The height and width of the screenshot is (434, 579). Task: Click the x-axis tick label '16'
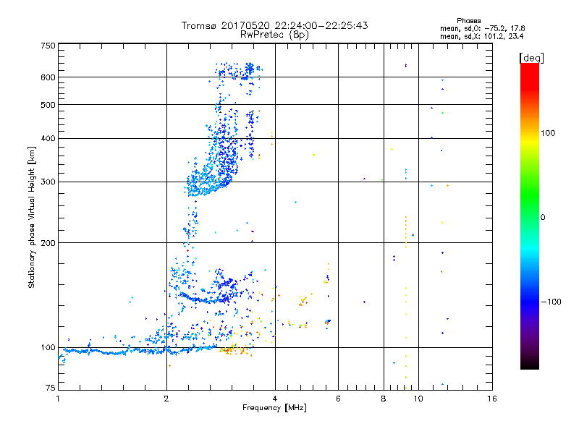tap(492, 399)
